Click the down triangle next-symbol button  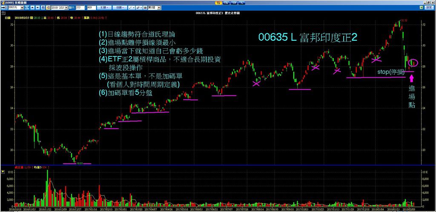(37, 8)
